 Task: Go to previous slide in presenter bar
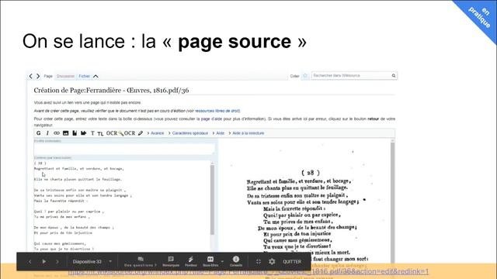click(30, 262)
